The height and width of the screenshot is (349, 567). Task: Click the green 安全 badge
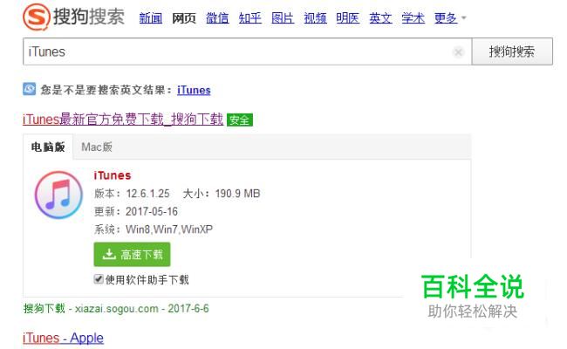pos(239,120)
